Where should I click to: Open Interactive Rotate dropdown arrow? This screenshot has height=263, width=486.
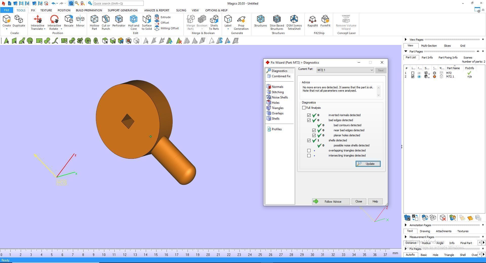[61, 29]
